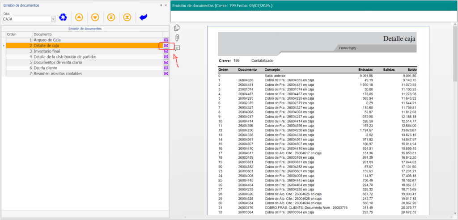Send Resumen asientos contables by email

pos(166,73)
